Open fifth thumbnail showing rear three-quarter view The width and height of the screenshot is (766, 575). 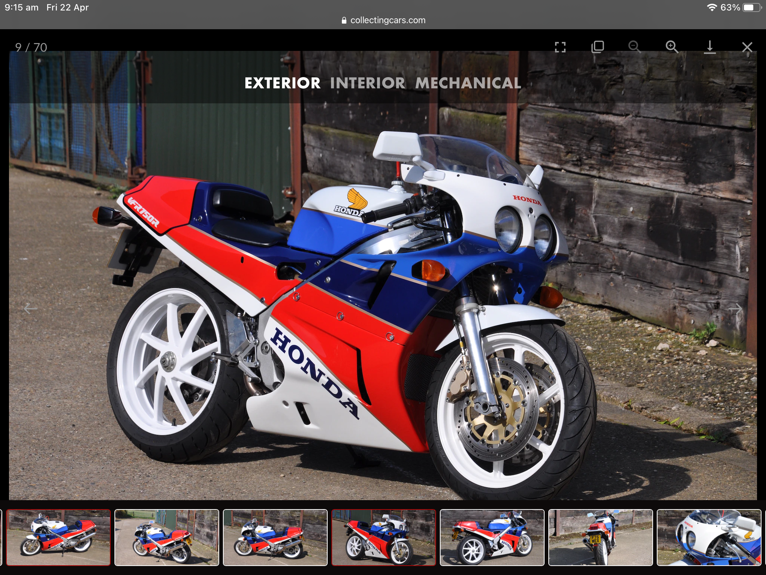click(x=492, y=537)
